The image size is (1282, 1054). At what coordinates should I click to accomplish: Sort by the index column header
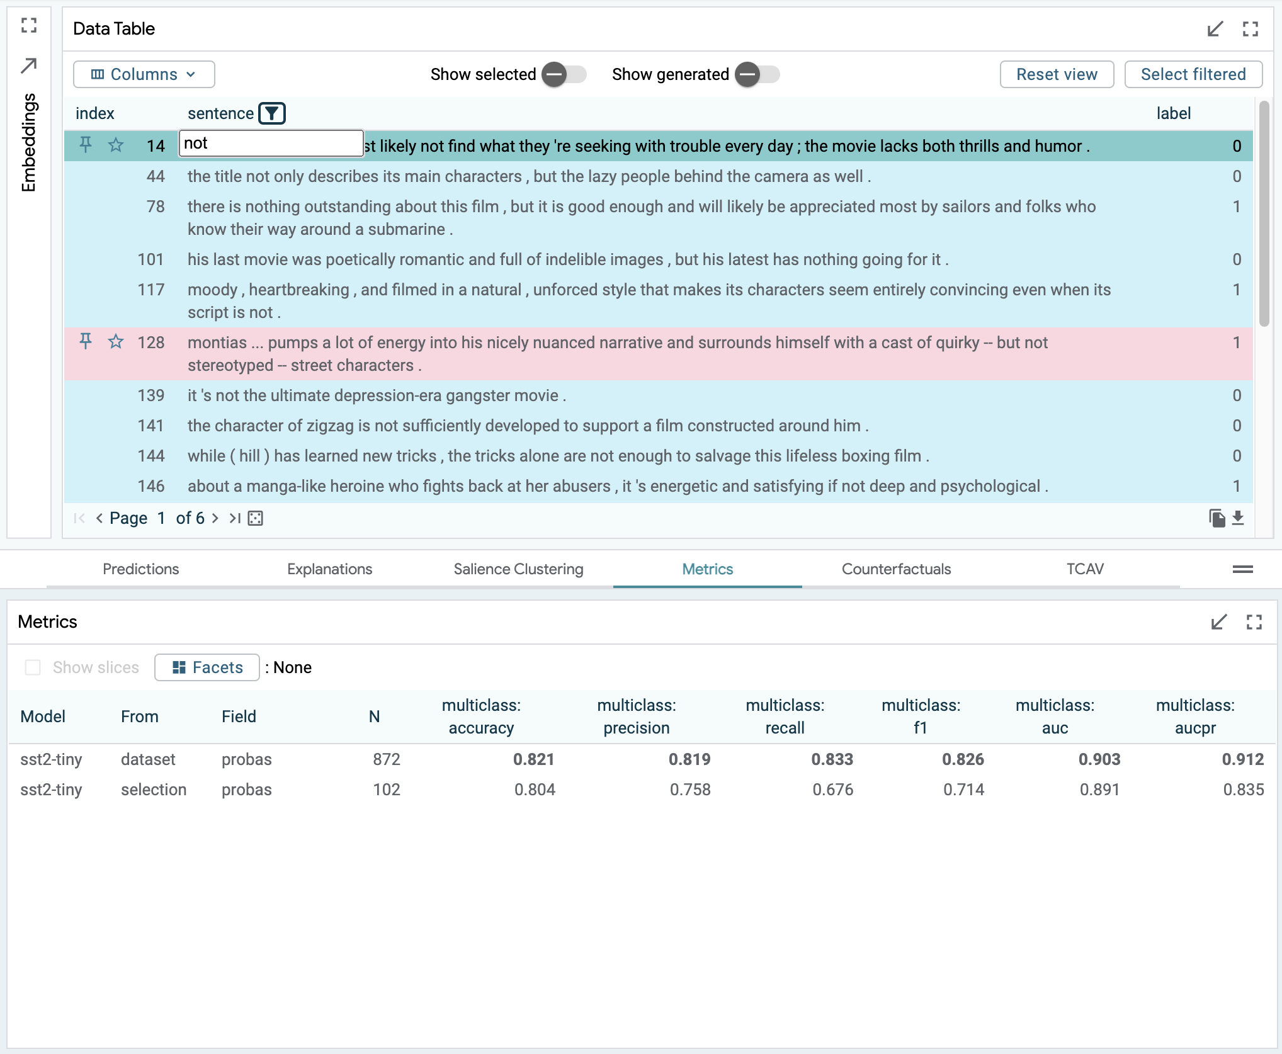pyautogui.click(x=95, y=113)
